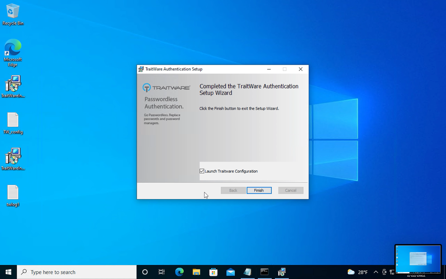
Task: Click the Meet Now tray icon
Action: tap(384, 272)
